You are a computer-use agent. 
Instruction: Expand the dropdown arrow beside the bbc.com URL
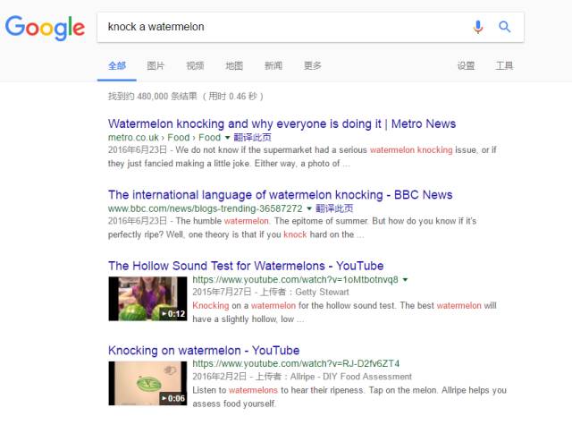pyautogui.click(x=309, y=208)
